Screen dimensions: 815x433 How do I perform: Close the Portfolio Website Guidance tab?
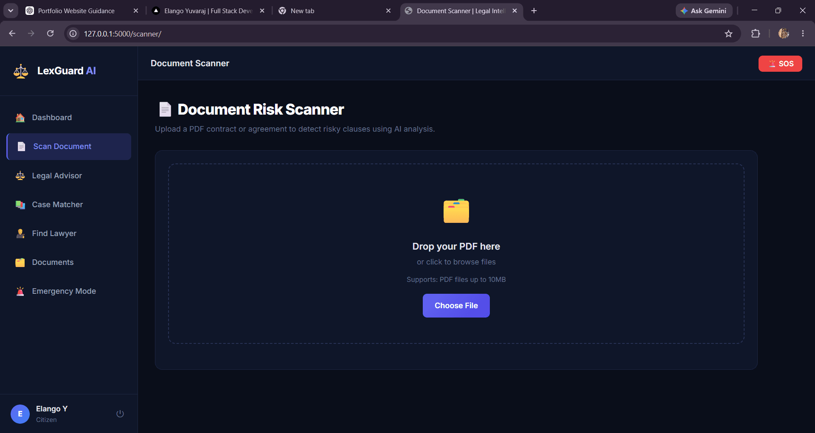pos(136,11)
